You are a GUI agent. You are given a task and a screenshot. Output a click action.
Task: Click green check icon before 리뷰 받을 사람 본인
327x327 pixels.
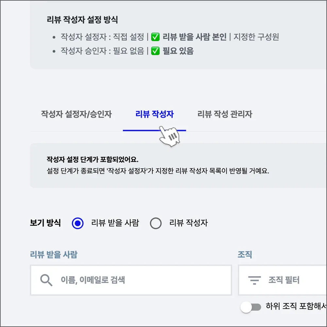point(155,37)
